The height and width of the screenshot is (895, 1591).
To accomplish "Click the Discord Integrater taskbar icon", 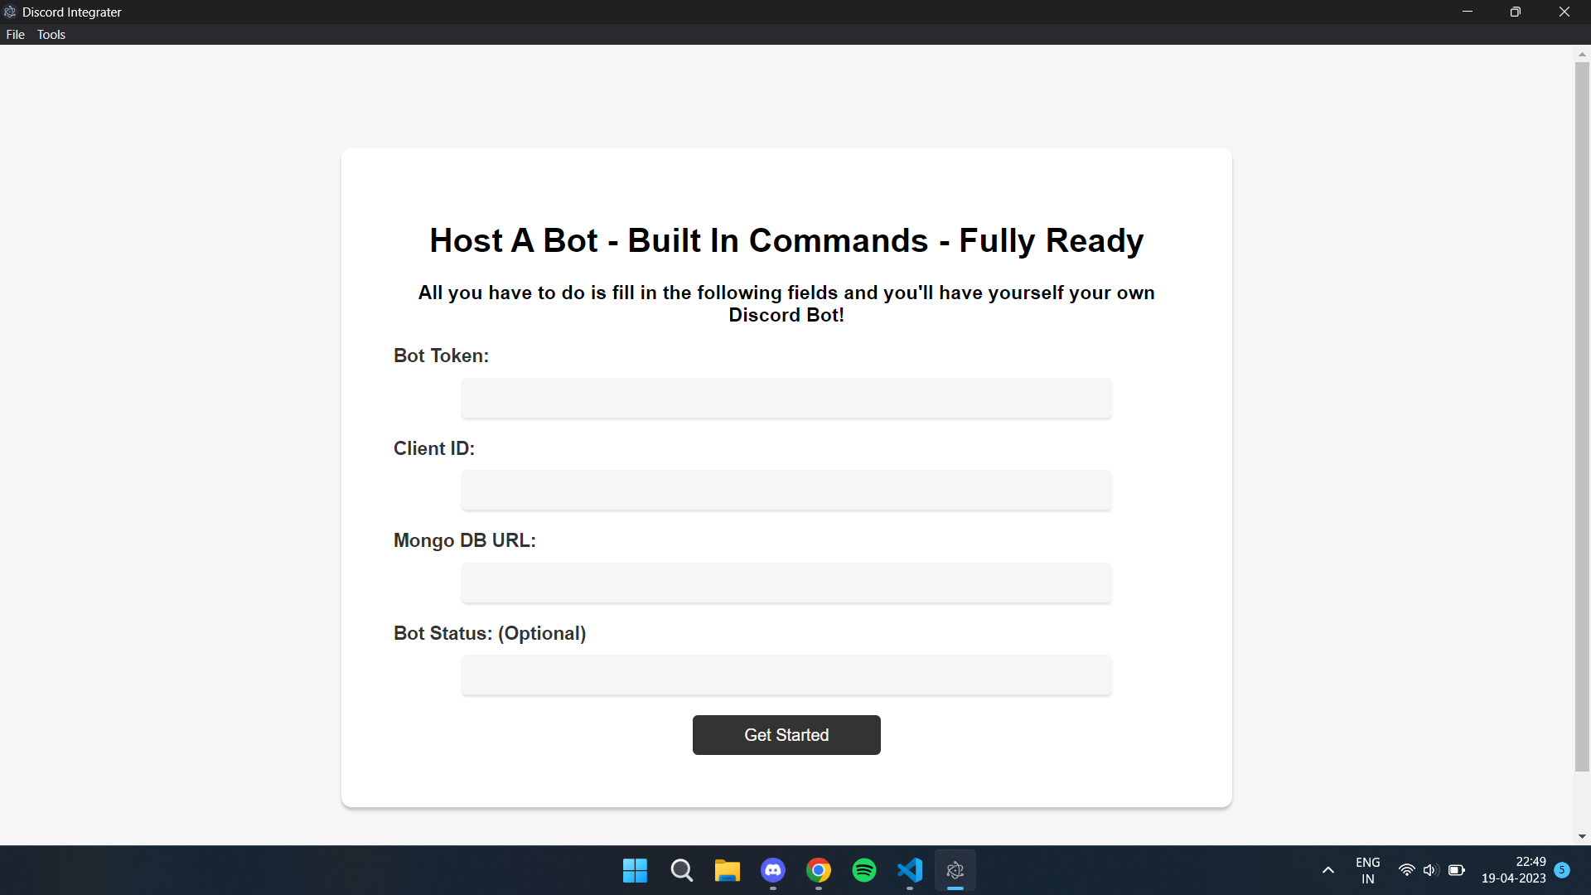I will pos(955,870).
